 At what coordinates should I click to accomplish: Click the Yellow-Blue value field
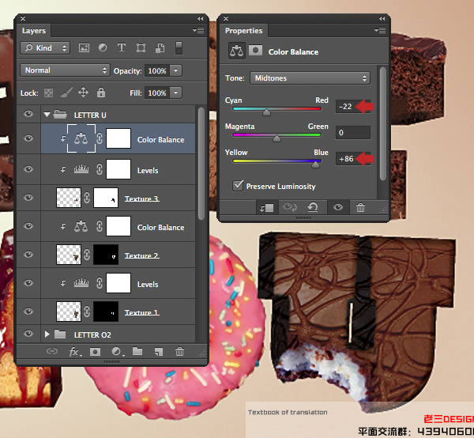pos(353,158)
